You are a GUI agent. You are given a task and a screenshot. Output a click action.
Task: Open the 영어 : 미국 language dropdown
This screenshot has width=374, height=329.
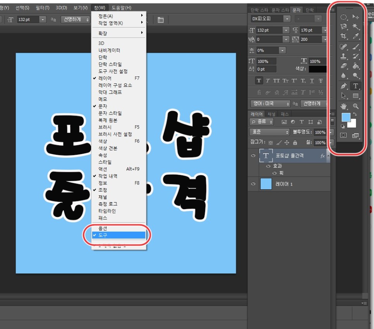click(x=271, y=104)
